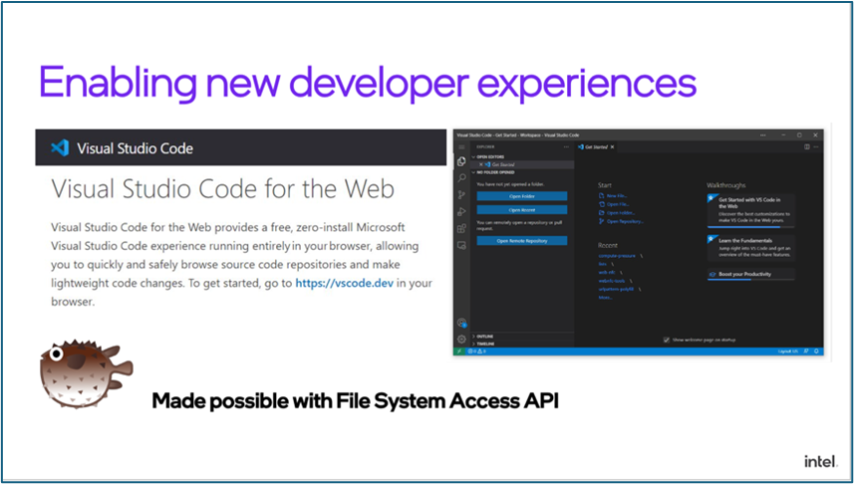Click the notifications bell in the status bar
The width and height of the screenshot is (854, 484).
[x=816, y=352]
